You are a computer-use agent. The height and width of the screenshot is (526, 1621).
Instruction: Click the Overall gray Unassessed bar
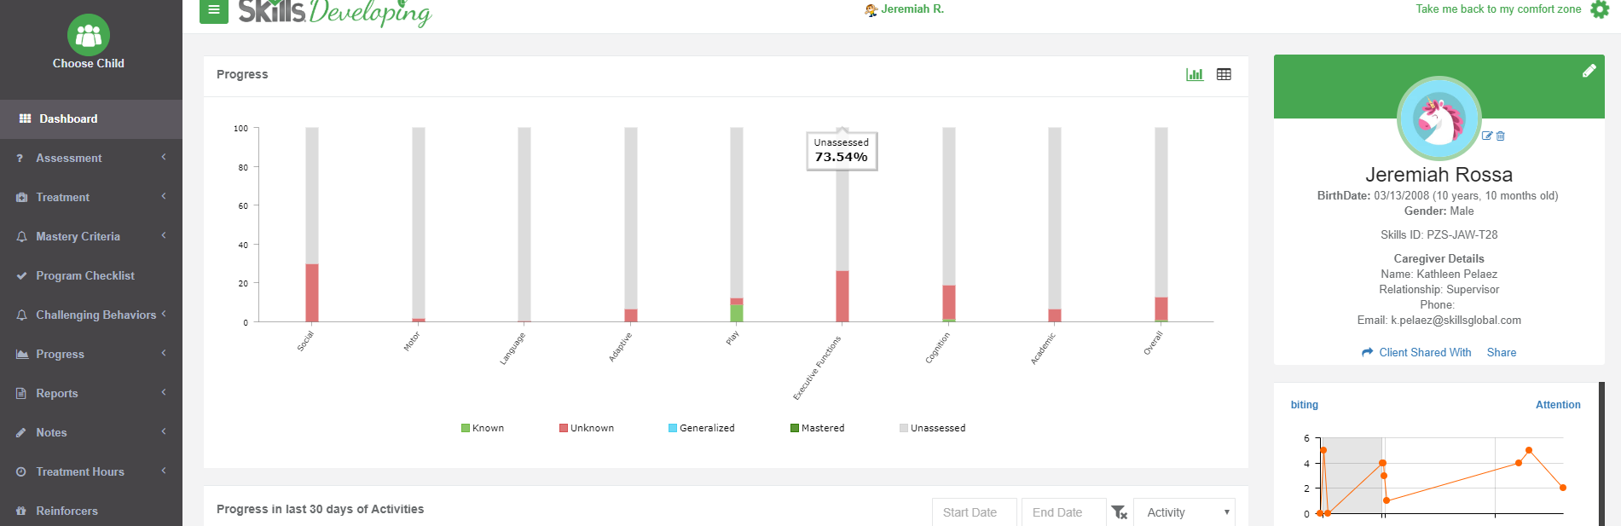click(x=1161, y=212)
